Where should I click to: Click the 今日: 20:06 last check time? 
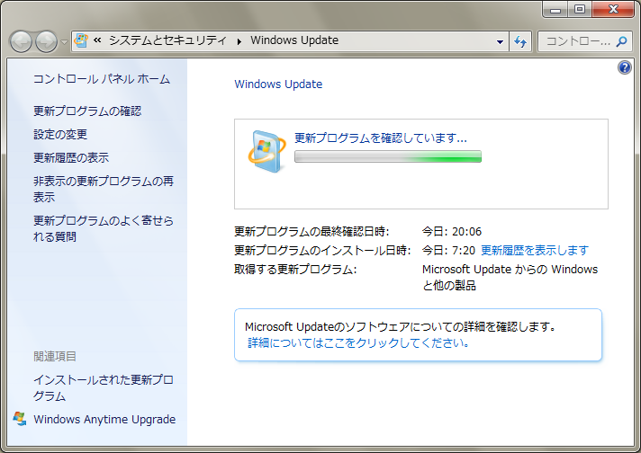tap(452, 231)
